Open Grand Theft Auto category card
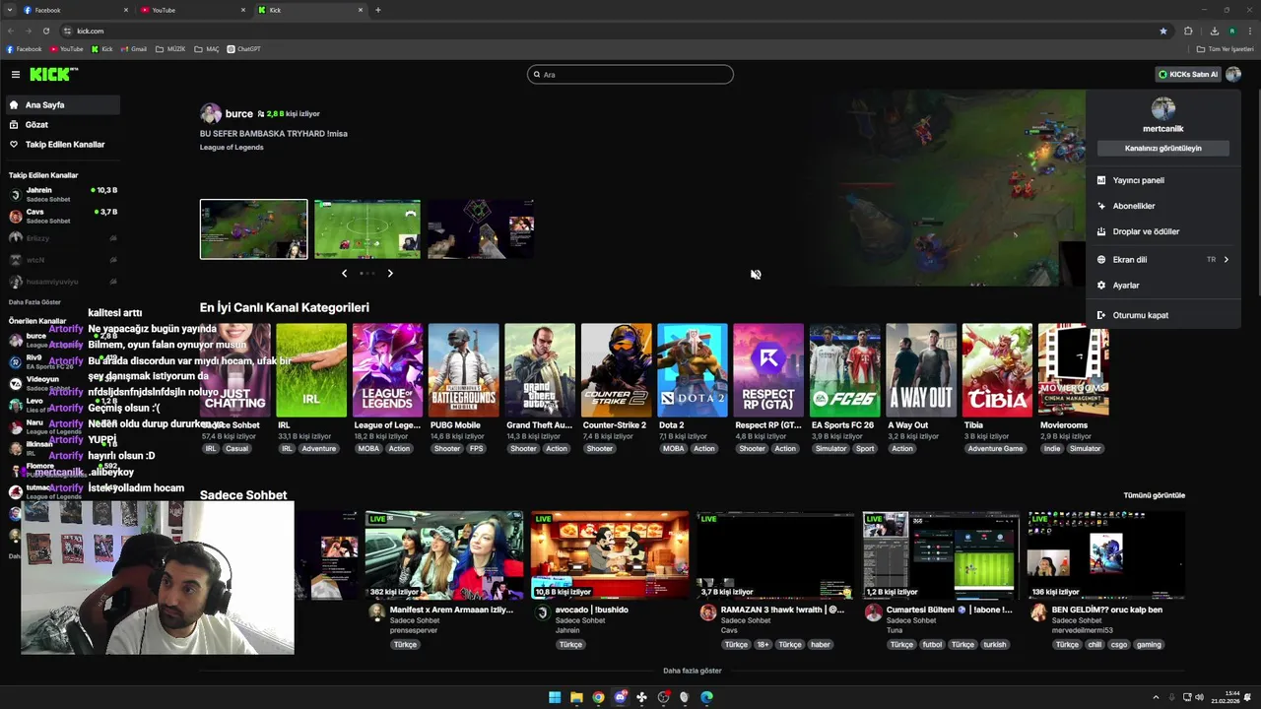Viewport: 1261px width, 709px height. pyautogui.click(x=540, y=370)
